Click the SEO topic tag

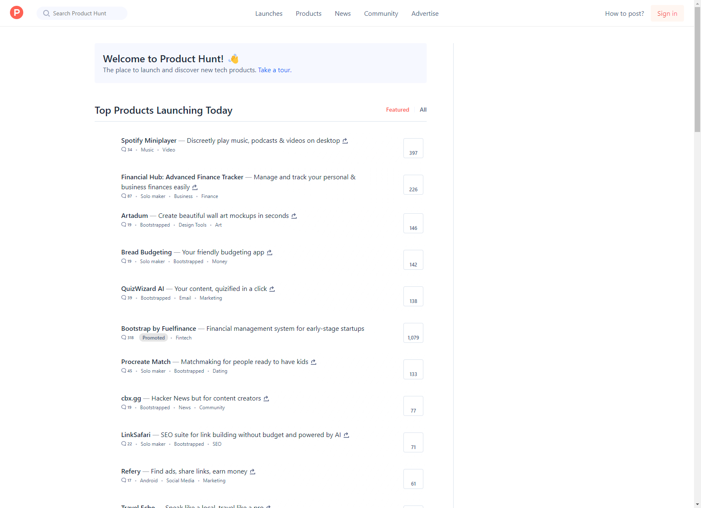click(x=217, y=444)
